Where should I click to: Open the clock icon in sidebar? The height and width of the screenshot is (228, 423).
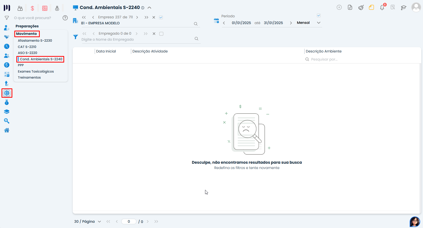(x=7, y=46)
